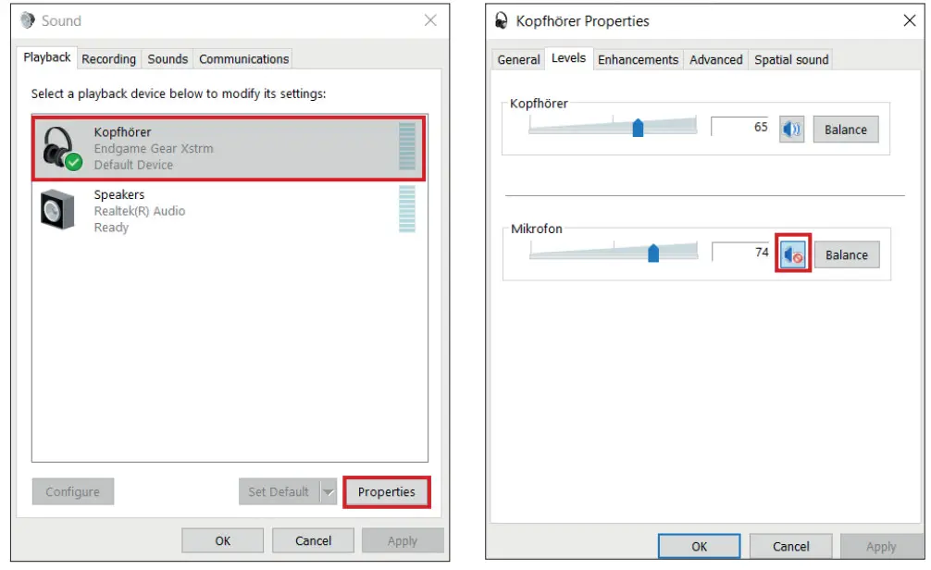Image resolution: width=931 pixels, height=570 pixels.
Task: Mute the Kopfhörer output speaker icon
Action: (791, 129)
